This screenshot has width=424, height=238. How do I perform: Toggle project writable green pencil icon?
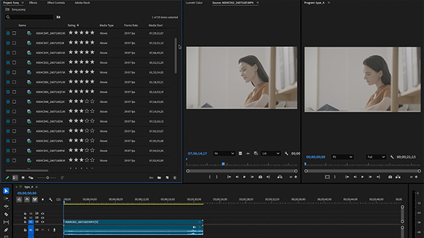(x=7, y=178)
